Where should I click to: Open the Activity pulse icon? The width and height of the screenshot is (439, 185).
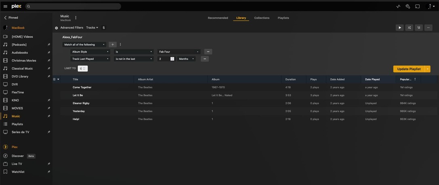pyautogui.click(x=398, y=6)
